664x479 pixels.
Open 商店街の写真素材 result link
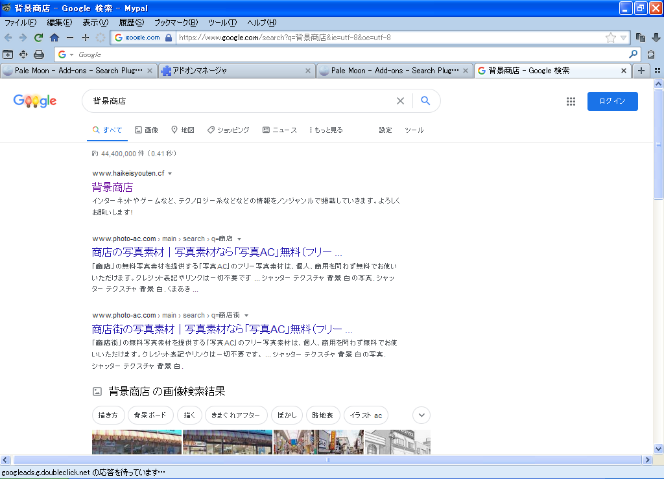tap(222, 329)
